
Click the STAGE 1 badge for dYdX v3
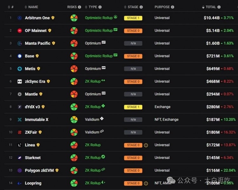pyautogui.click(x=133, y=107)
